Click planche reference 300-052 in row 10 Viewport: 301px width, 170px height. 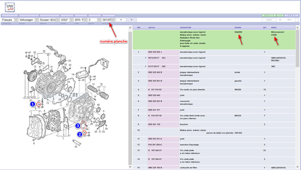(238, 133)
